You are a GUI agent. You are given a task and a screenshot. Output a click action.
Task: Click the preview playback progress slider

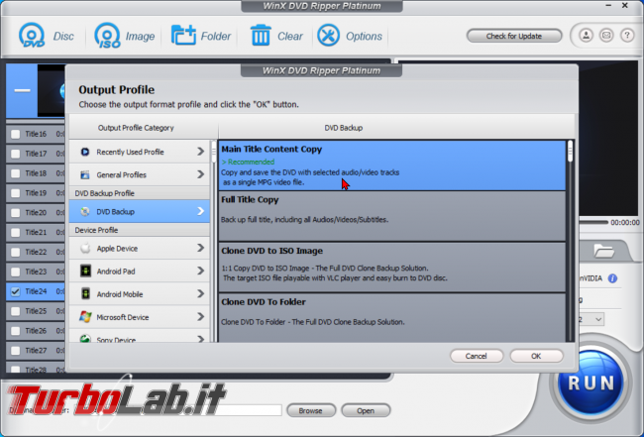(x=593, y=222)
